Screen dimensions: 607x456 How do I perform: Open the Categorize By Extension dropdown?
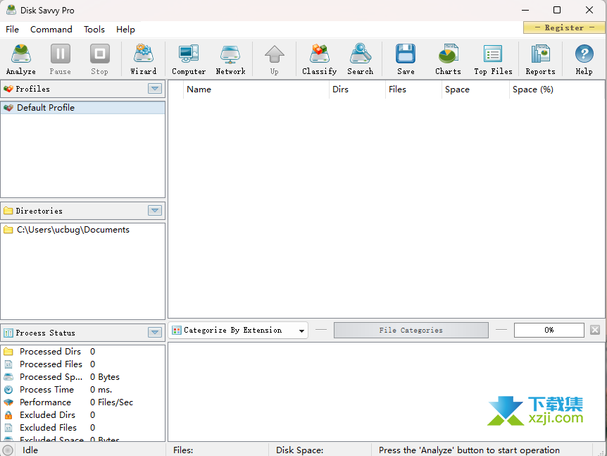click(238, 330)
